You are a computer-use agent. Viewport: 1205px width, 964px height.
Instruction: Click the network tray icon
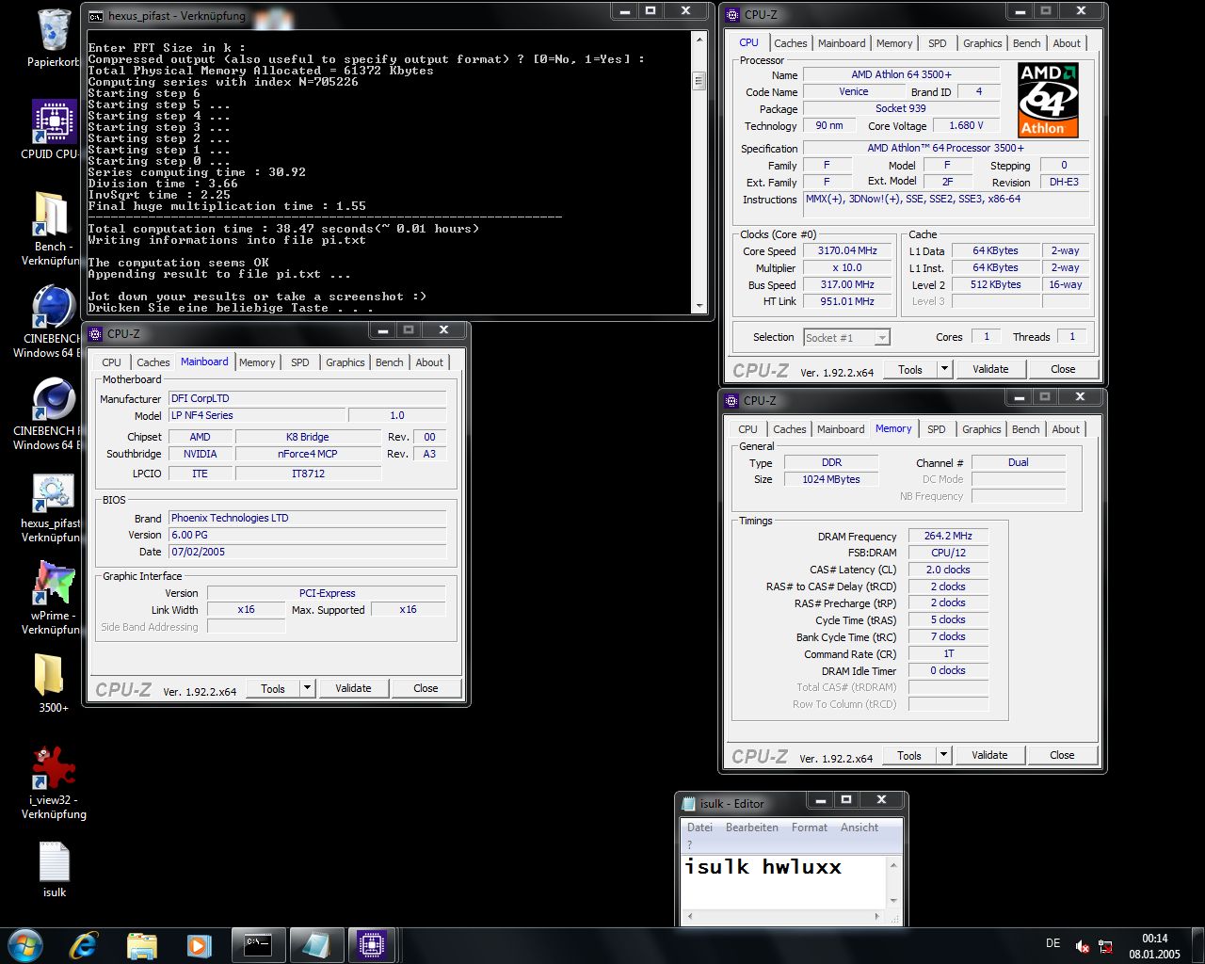1106,946
